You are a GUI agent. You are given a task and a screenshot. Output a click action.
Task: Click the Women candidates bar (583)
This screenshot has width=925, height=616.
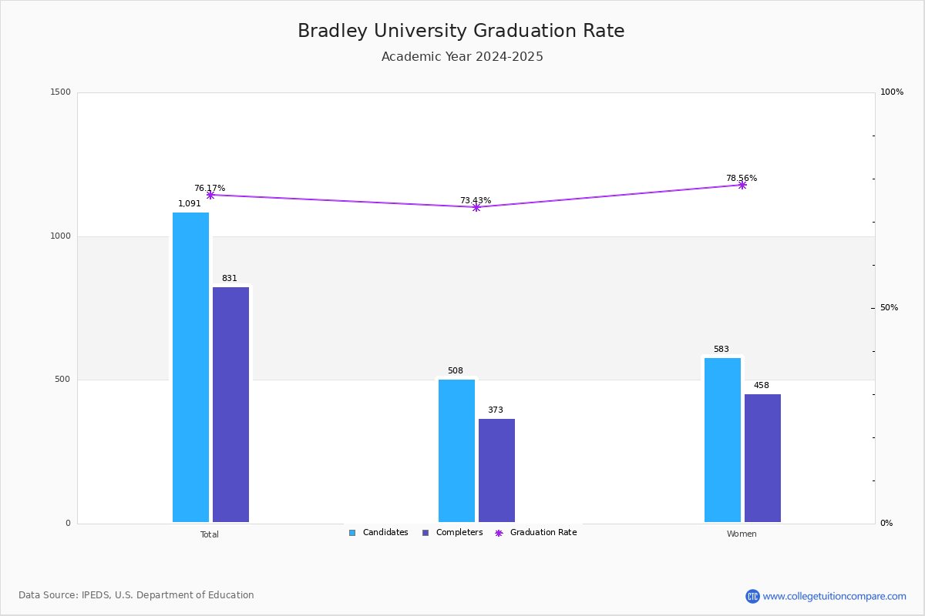click(x=722, y=440)
